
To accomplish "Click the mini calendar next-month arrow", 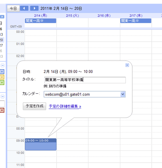I will 2,17.
